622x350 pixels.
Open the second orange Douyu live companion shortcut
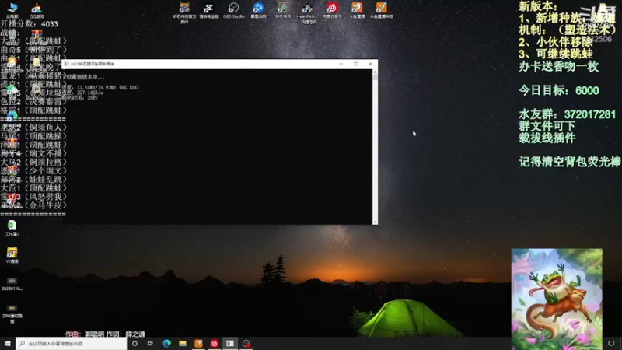coord(382,10)
